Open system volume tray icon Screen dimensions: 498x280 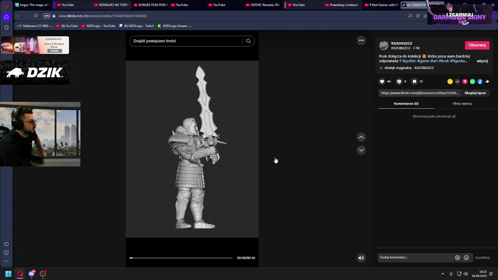point(466,274)
